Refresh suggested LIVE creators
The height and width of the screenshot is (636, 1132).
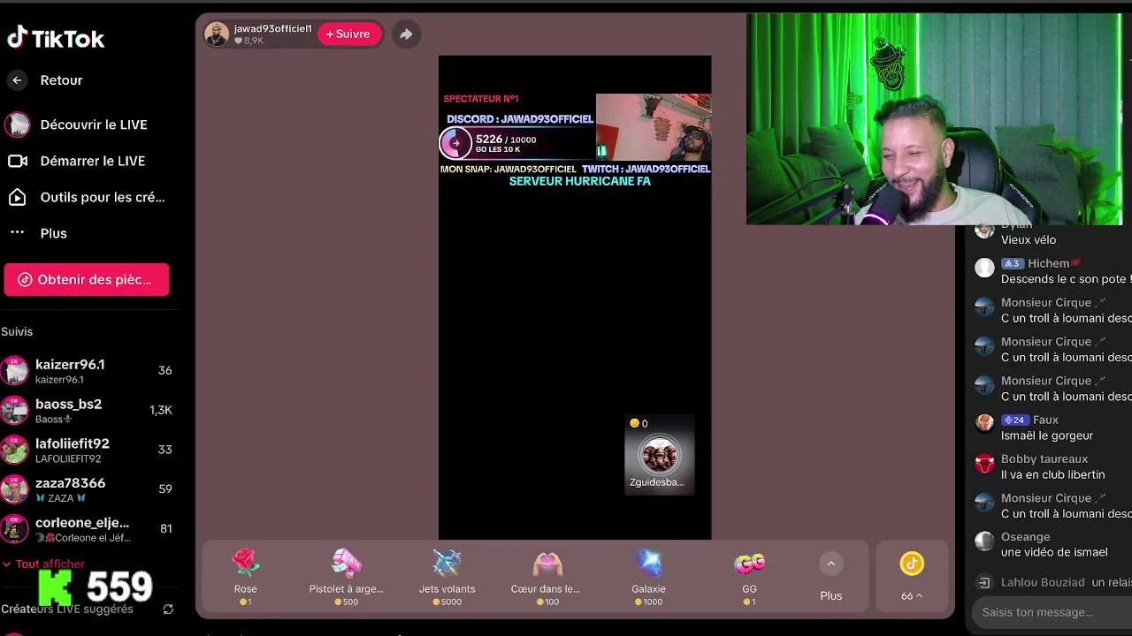tap(168, 609)
